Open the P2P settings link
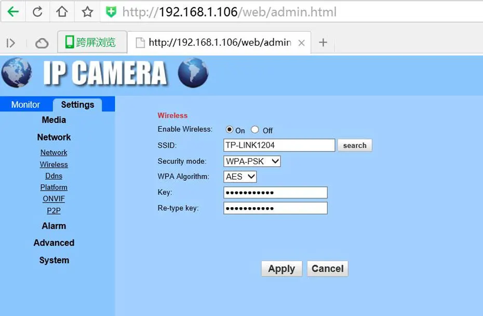Image resolution: width=483 pixels, height=316 pixels. pyautogui.click(x=54, y=210)
